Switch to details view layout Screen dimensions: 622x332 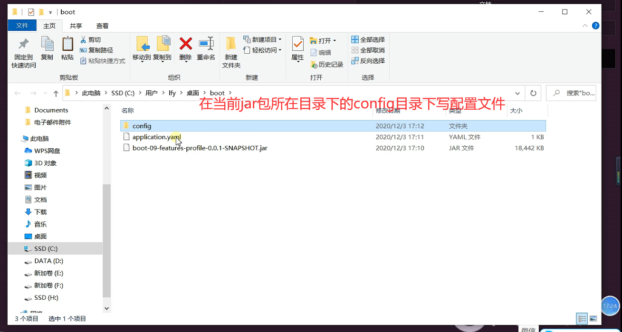click(582, 318)
